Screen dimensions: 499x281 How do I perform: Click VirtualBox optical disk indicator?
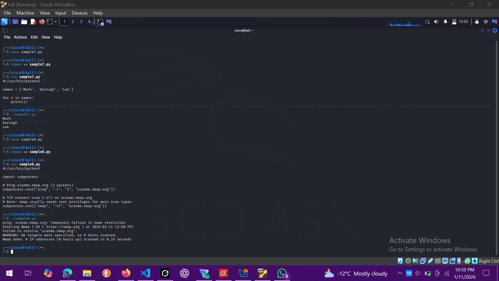pyautogui.click(x=408, y=261)
